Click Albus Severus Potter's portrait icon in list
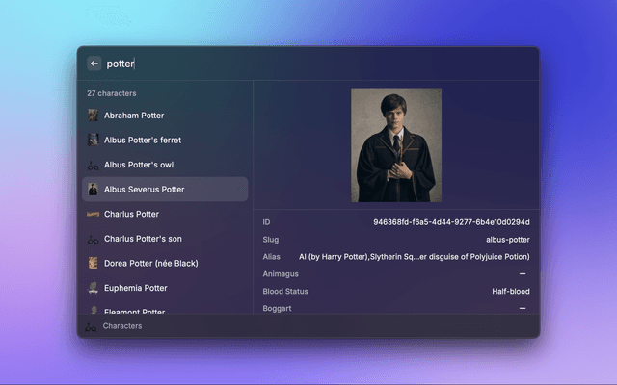This screenshot has height=385, width=617. pyautogui.click(x=93, y=190)
